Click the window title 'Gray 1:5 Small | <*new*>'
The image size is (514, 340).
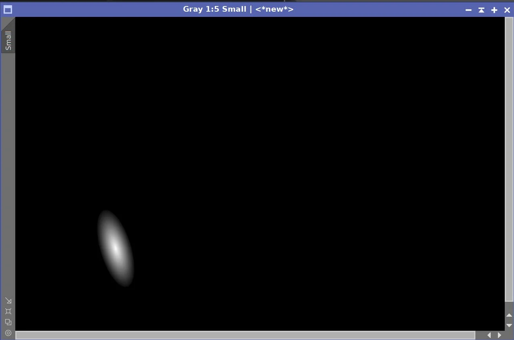(x=238, y=9)
